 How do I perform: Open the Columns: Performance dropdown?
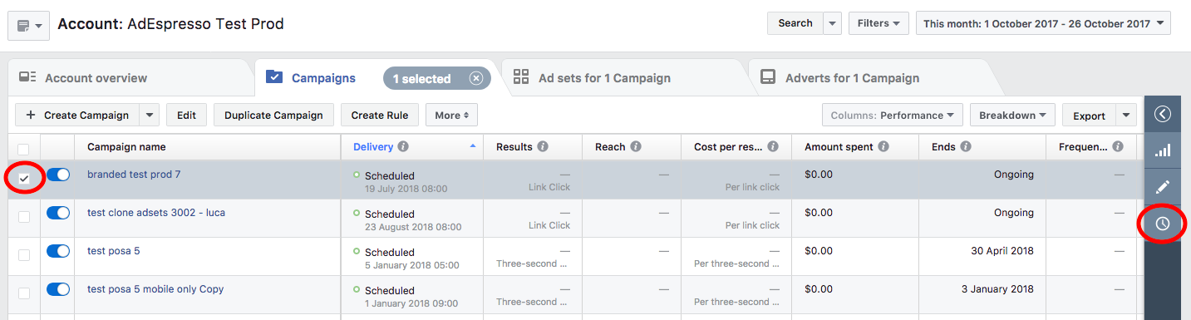[892, 115]
